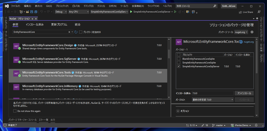The height and width of the screenshot is (131, 267).
Task: Open the startup project dropdown
Action: coord(109,12)
